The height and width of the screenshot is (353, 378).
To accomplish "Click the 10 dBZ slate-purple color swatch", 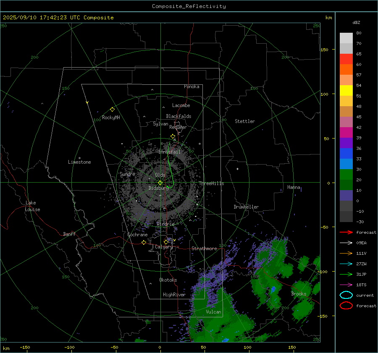I will coord(346,196).
